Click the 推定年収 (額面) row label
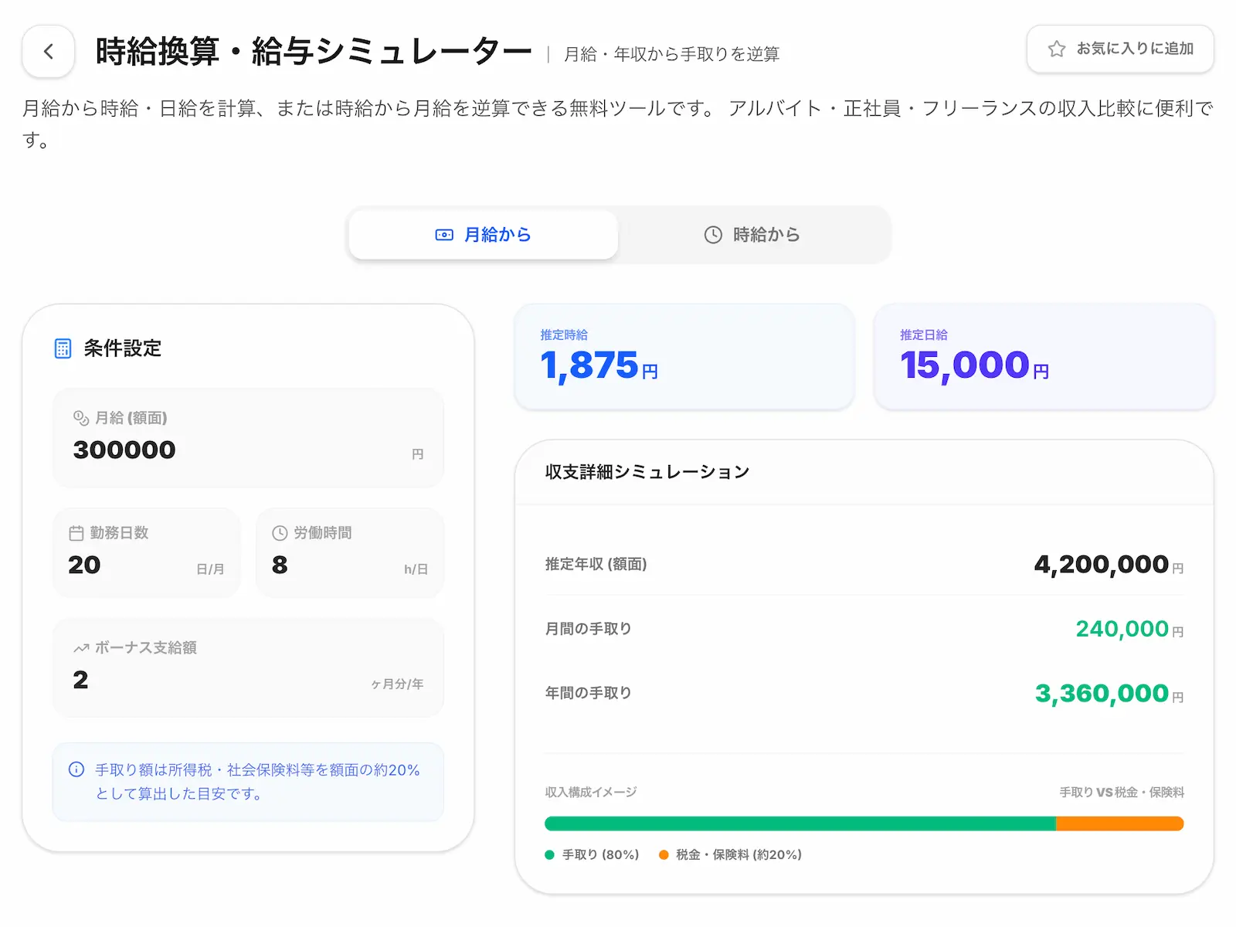Screen dimensions: 1236x927 pyautogui.click(x=596, y=565)
